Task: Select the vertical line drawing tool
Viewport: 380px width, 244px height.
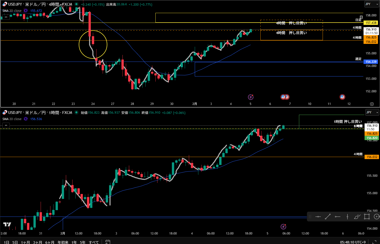Action: [347, 217]
